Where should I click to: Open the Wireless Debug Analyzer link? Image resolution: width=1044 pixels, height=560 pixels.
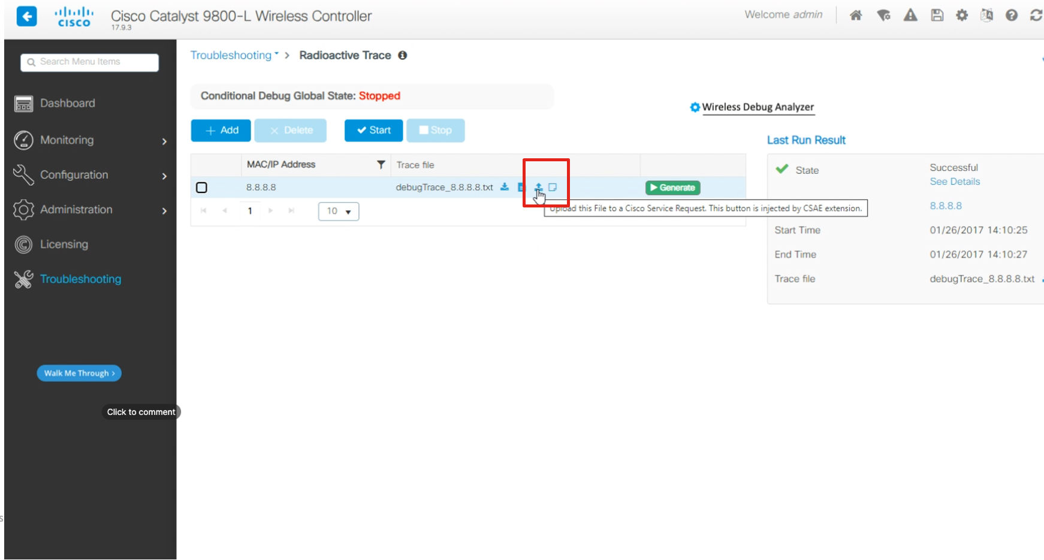(x=758, y=107)
